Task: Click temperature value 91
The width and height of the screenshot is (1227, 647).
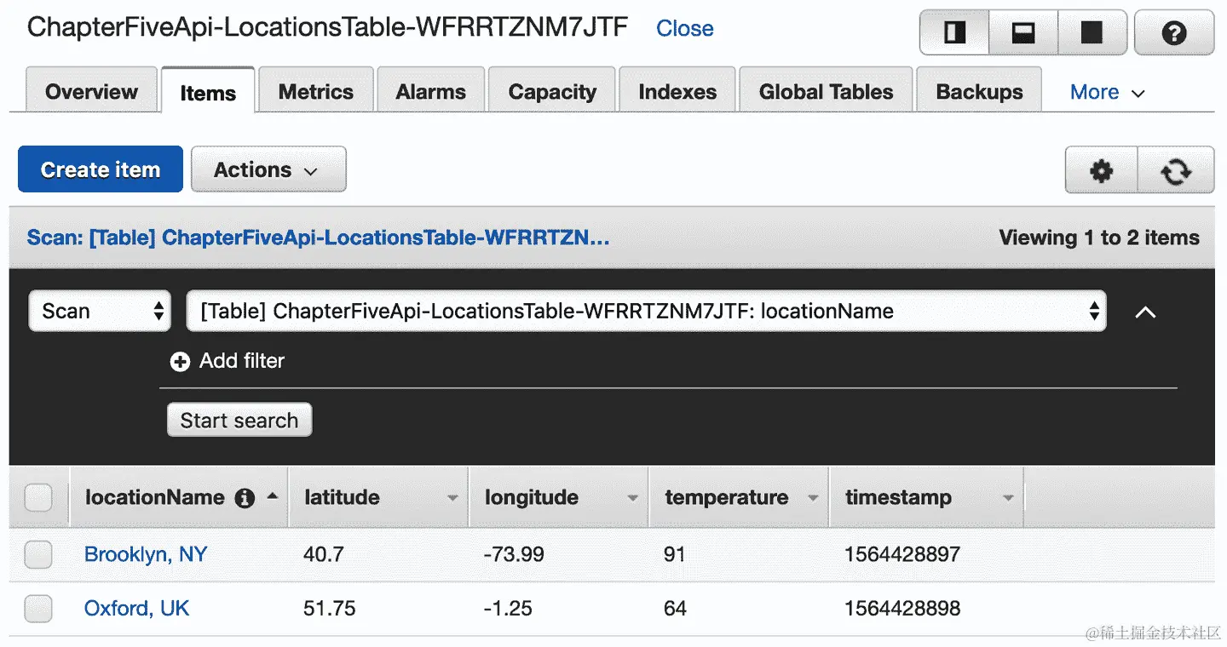Action: click(675, 555)
